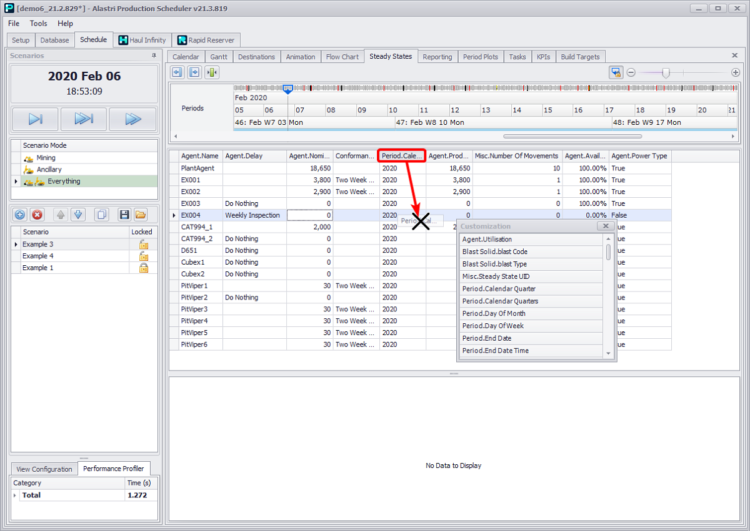Toggle the lock on Example 3 scenario

144,245
